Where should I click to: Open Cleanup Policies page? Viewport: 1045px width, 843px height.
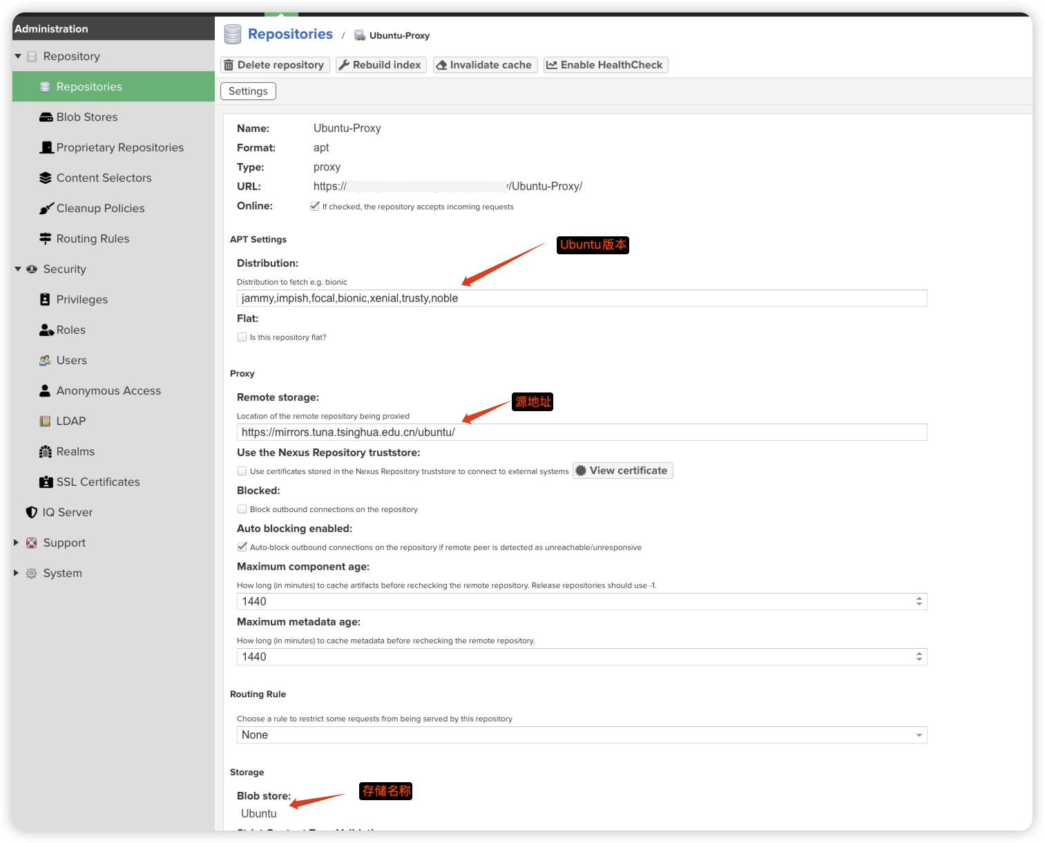pos(113,209)
